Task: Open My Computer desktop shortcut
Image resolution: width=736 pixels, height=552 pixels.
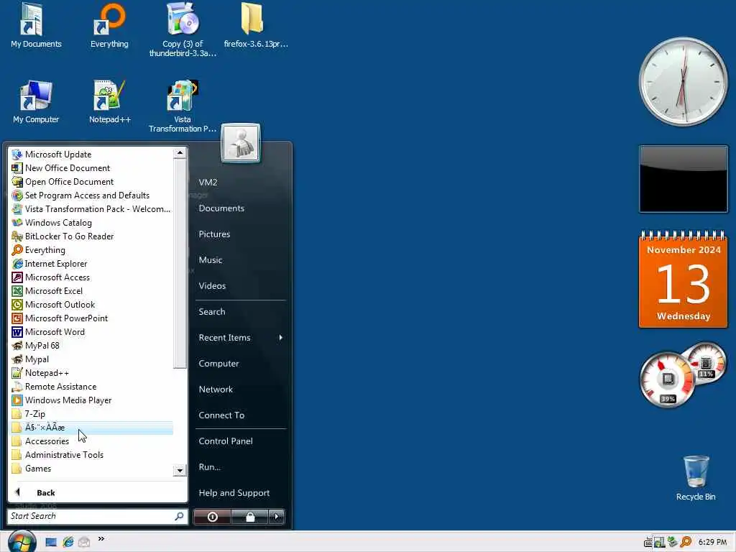Action: (x=36, y=102)
